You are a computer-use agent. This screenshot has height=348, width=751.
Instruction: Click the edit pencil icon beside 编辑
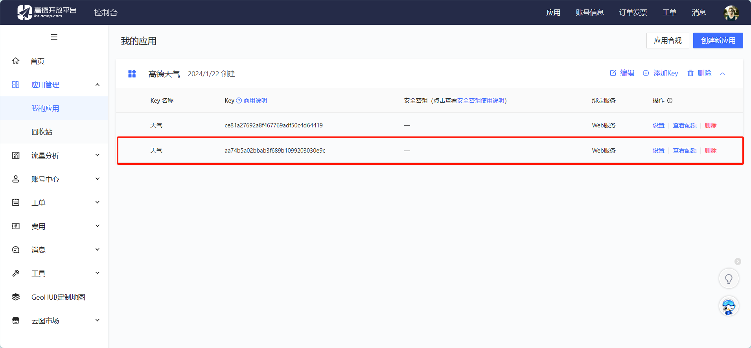[x=613, y=73]
